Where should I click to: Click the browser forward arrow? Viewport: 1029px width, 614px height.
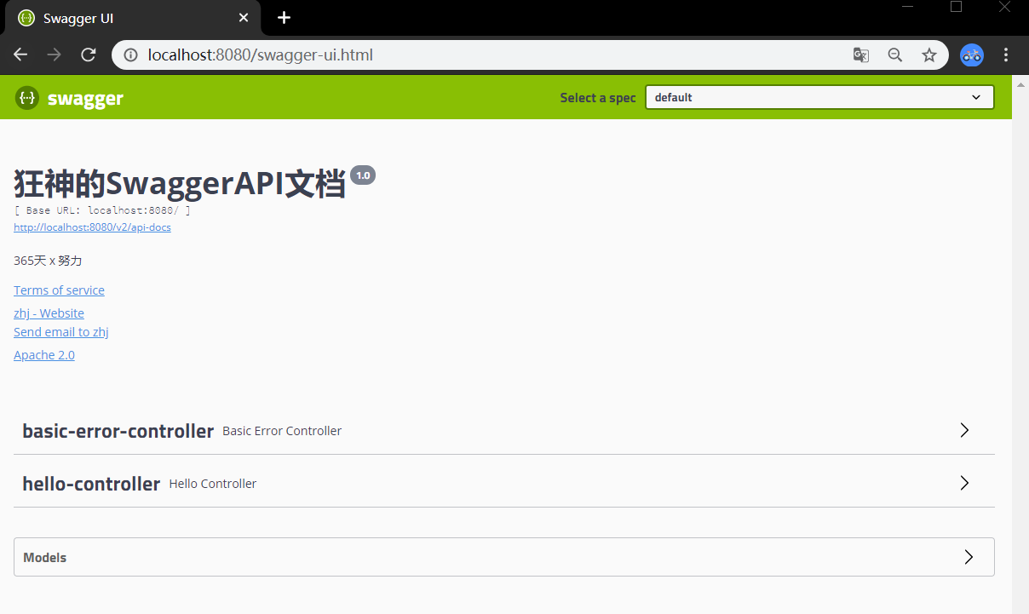55,55
